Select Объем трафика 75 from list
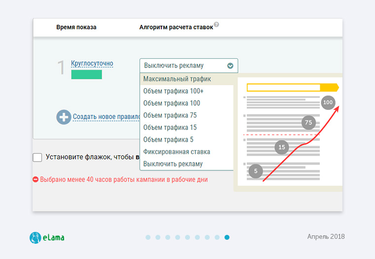375x259 pixels. pos(170,115)
